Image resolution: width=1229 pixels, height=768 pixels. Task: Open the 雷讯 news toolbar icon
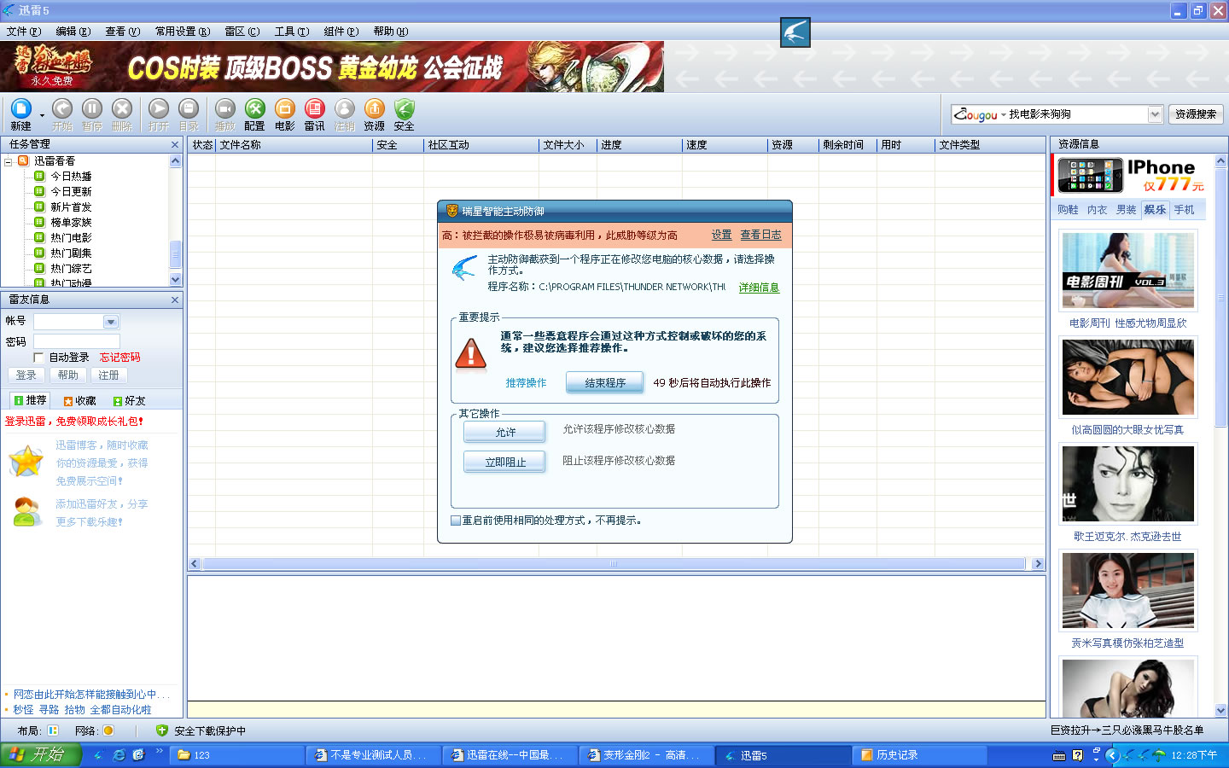315,109
